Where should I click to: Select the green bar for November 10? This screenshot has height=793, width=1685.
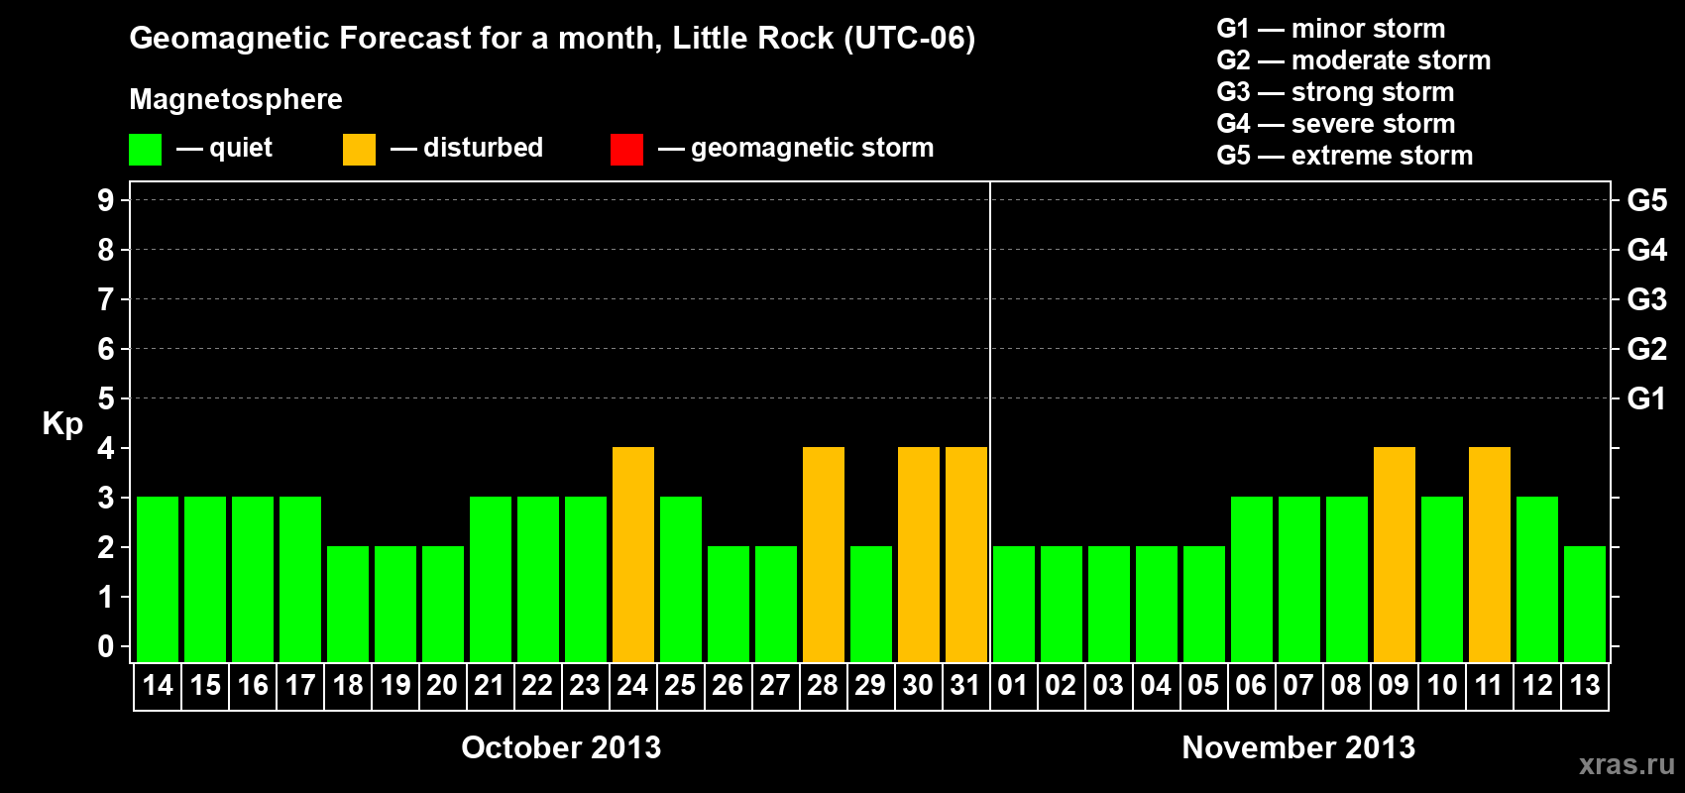(1442, 580)
